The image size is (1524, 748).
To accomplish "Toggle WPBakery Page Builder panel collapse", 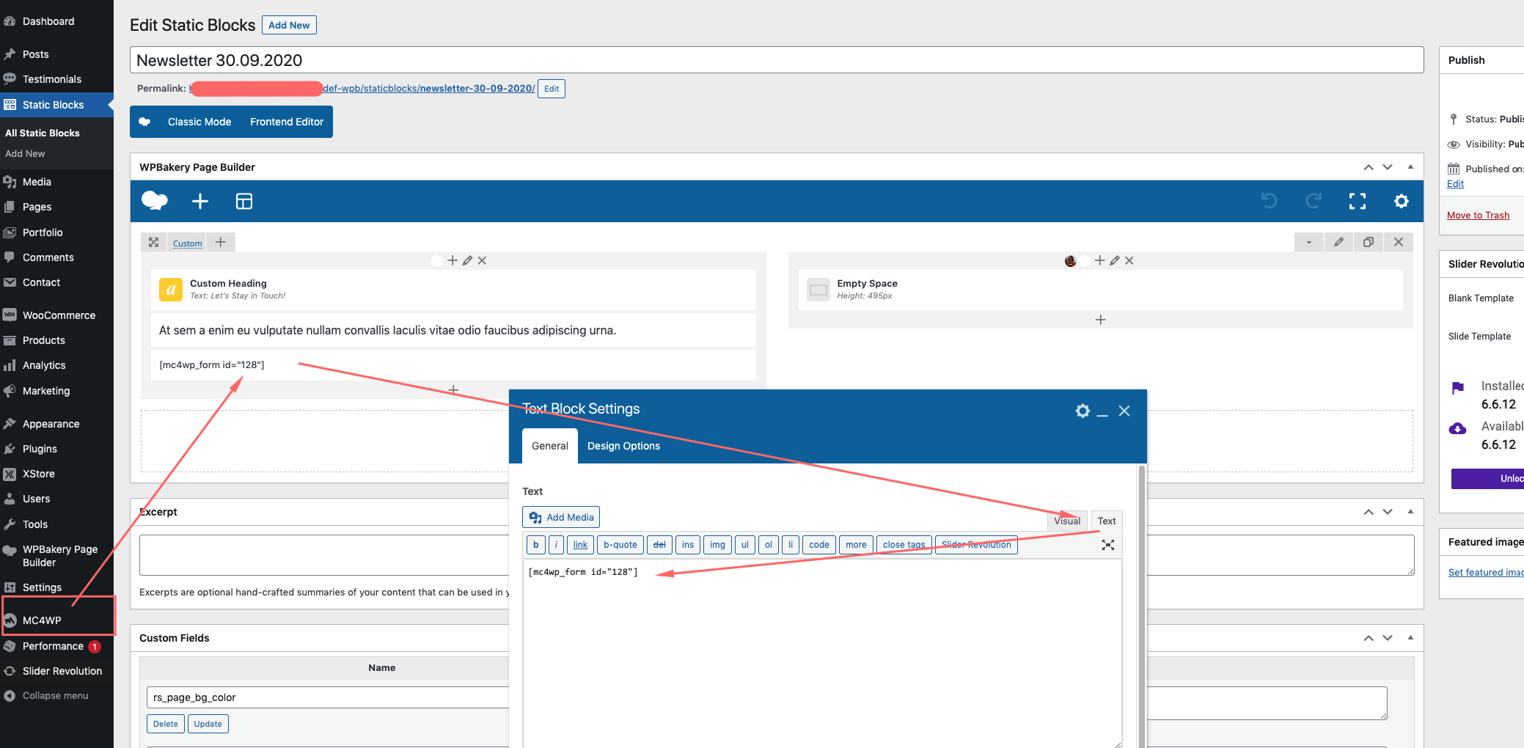I will coord(1410,167).
